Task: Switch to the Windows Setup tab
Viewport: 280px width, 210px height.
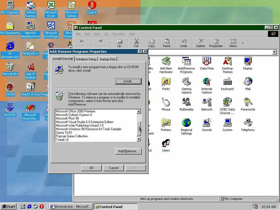Action: (x=86, y=59)
